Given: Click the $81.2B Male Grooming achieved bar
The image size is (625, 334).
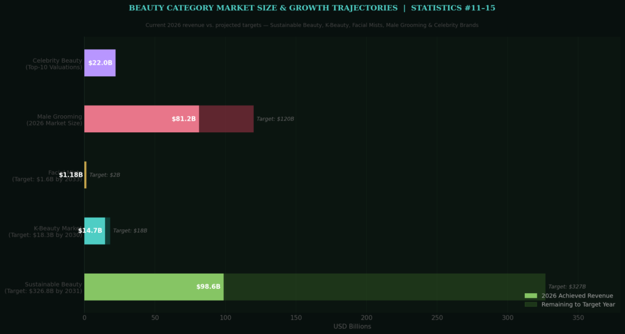Looking at the screenshot, I should coord(142,119).
